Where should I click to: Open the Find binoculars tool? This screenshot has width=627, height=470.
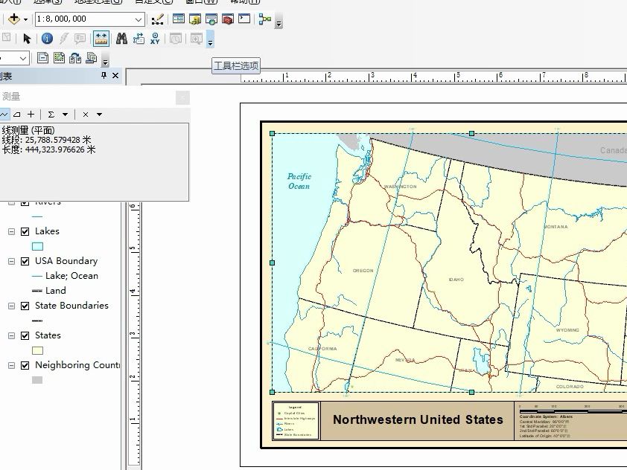coord(121,39)
